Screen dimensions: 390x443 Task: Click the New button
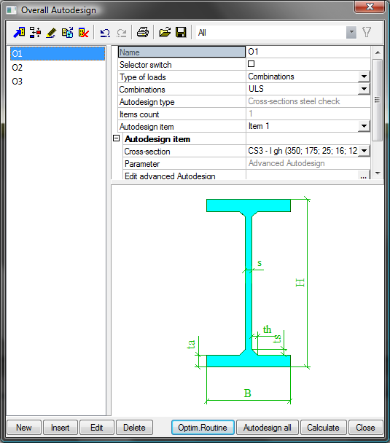24,428
